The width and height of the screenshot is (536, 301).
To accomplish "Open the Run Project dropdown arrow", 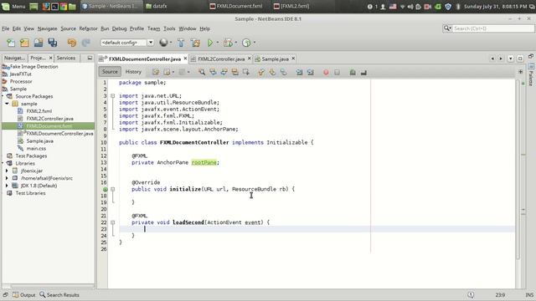I will (x=218, y=43).
